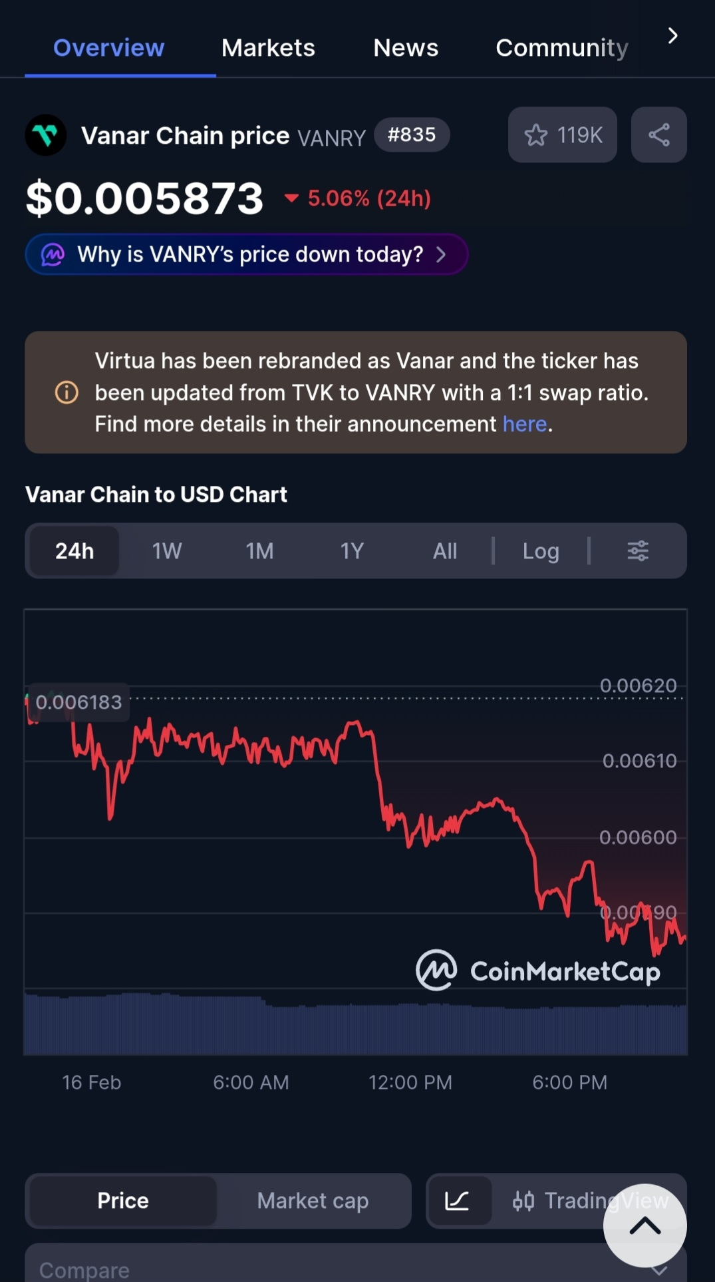Screen dimensions: 715x1282
Task: Open chart settings sliders icon
Action: [x=638, y=551]
